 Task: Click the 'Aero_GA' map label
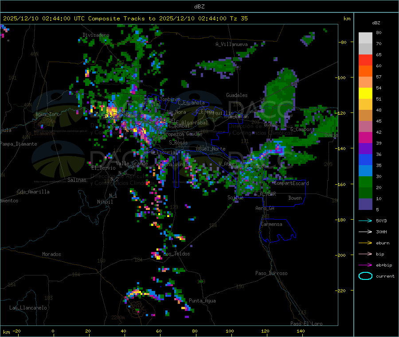tap(265, 208)
